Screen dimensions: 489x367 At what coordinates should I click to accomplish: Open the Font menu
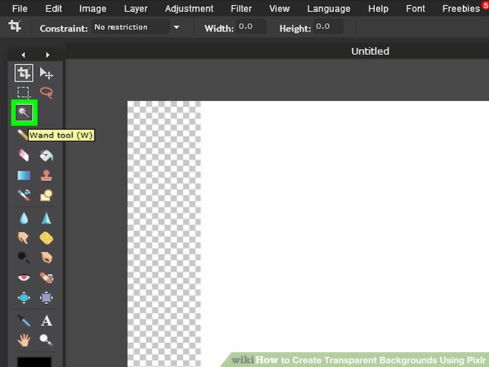pos(415,9)
